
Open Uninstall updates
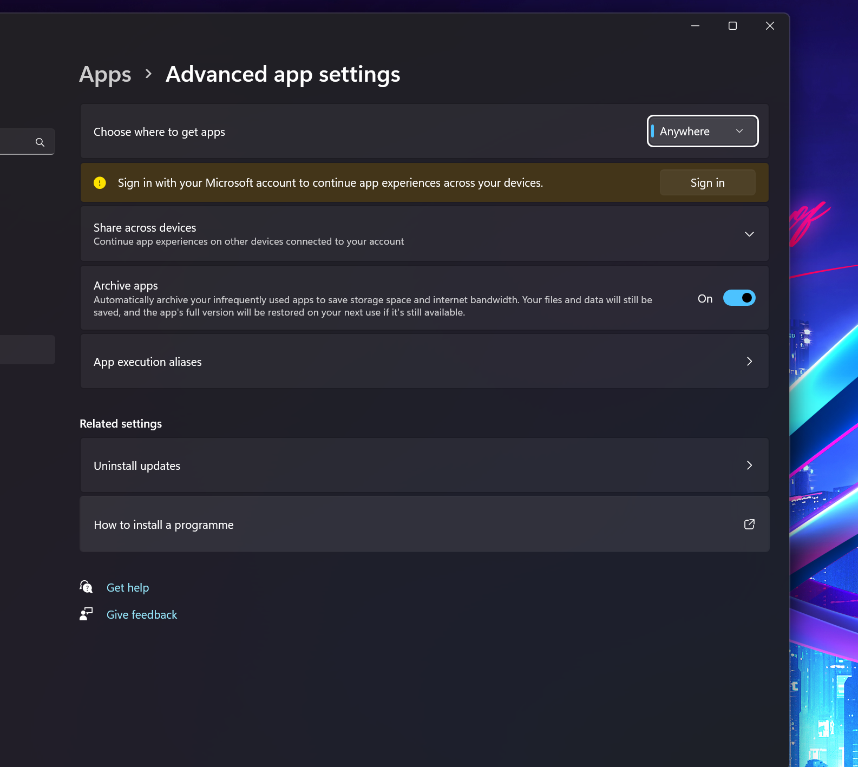point(424,466)
